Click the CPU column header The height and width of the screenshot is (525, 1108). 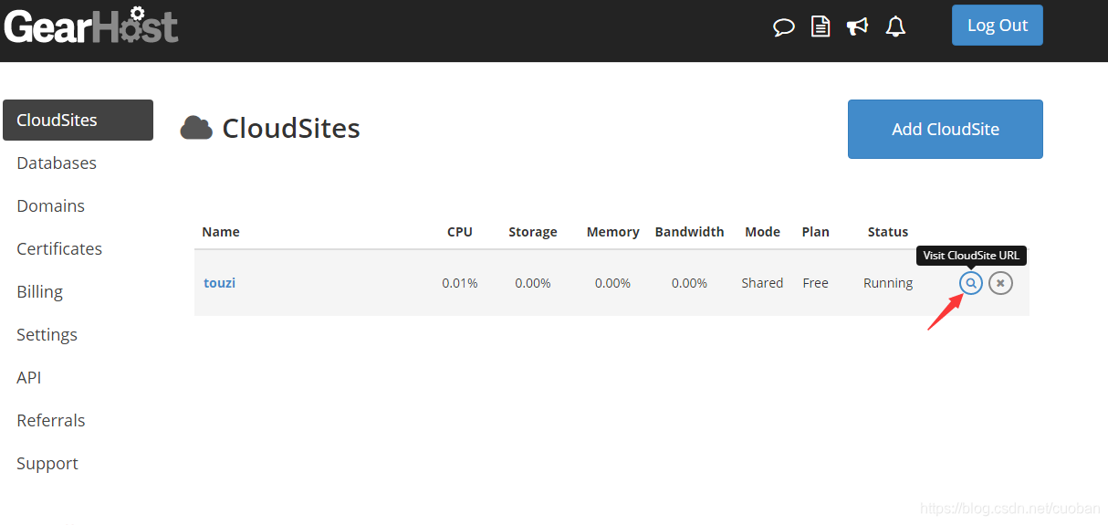point(460,232)
